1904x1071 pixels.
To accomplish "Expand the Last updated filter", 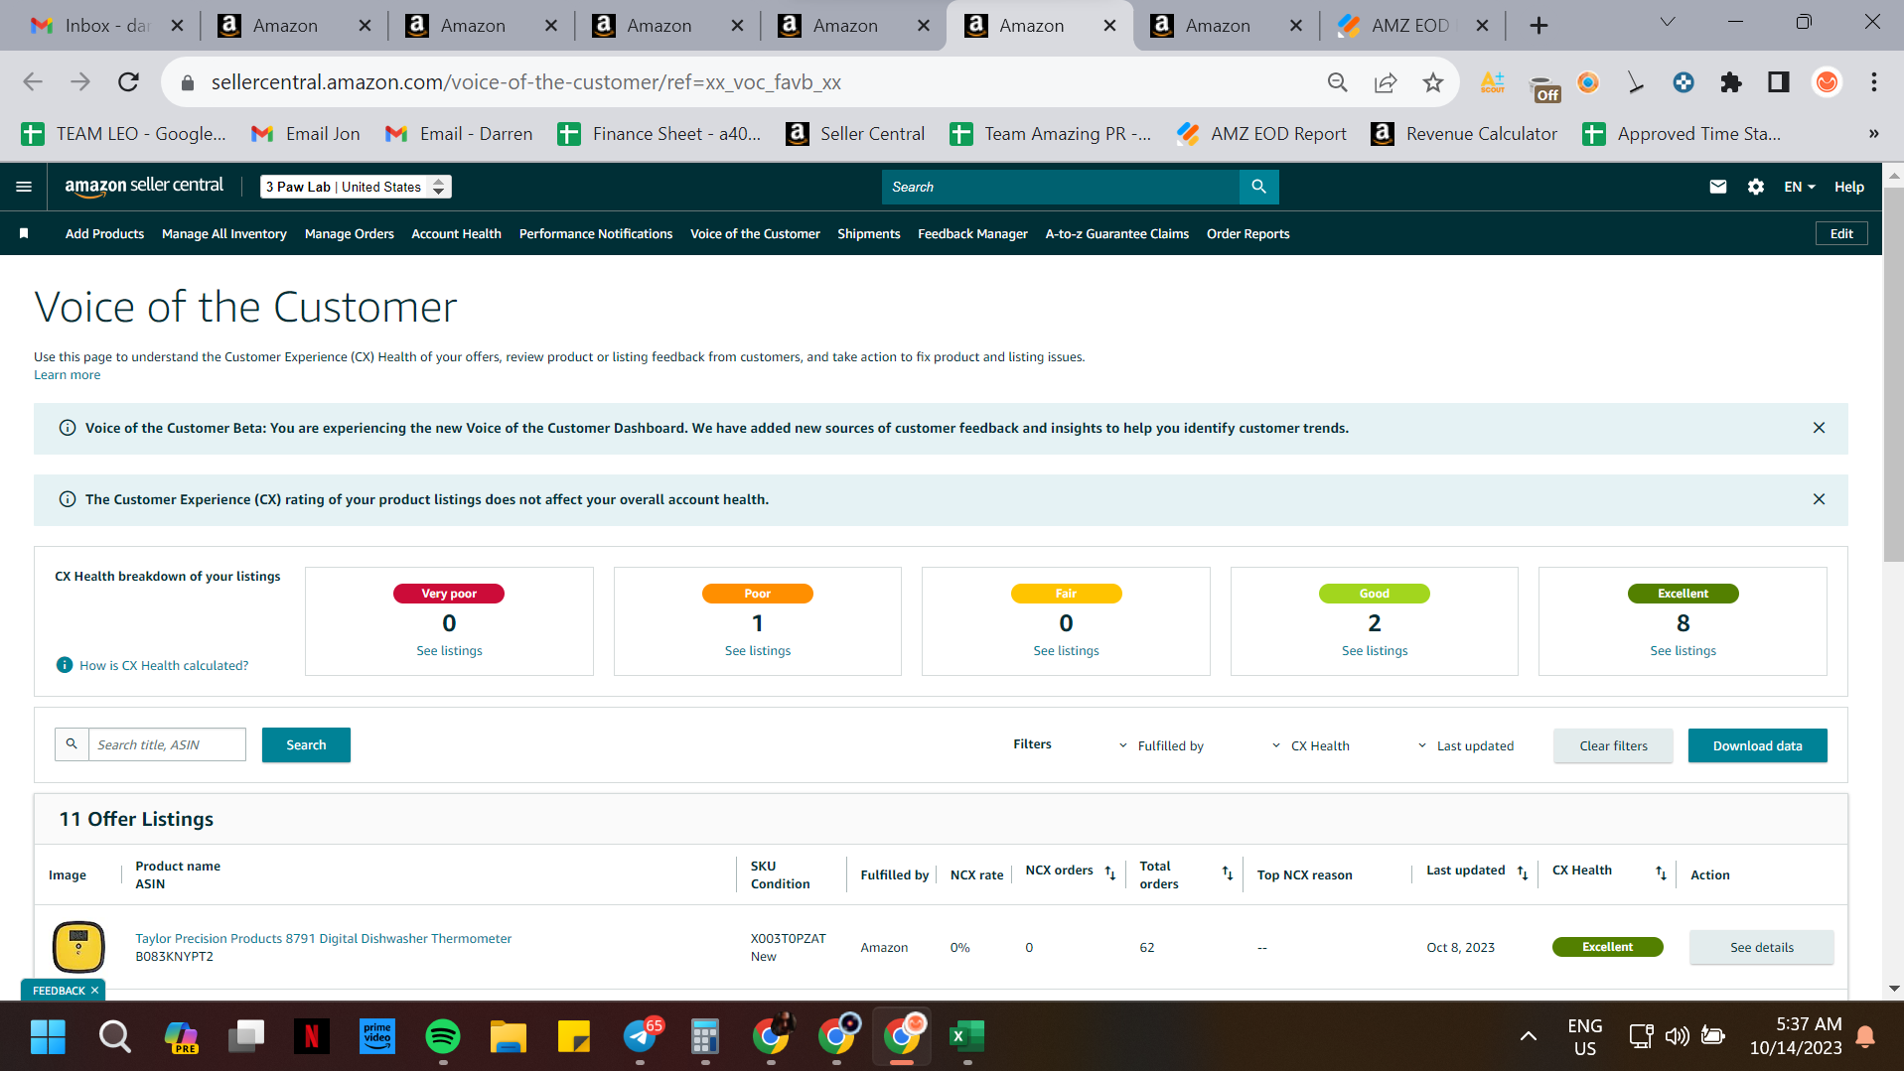I will pos(1465,745).
